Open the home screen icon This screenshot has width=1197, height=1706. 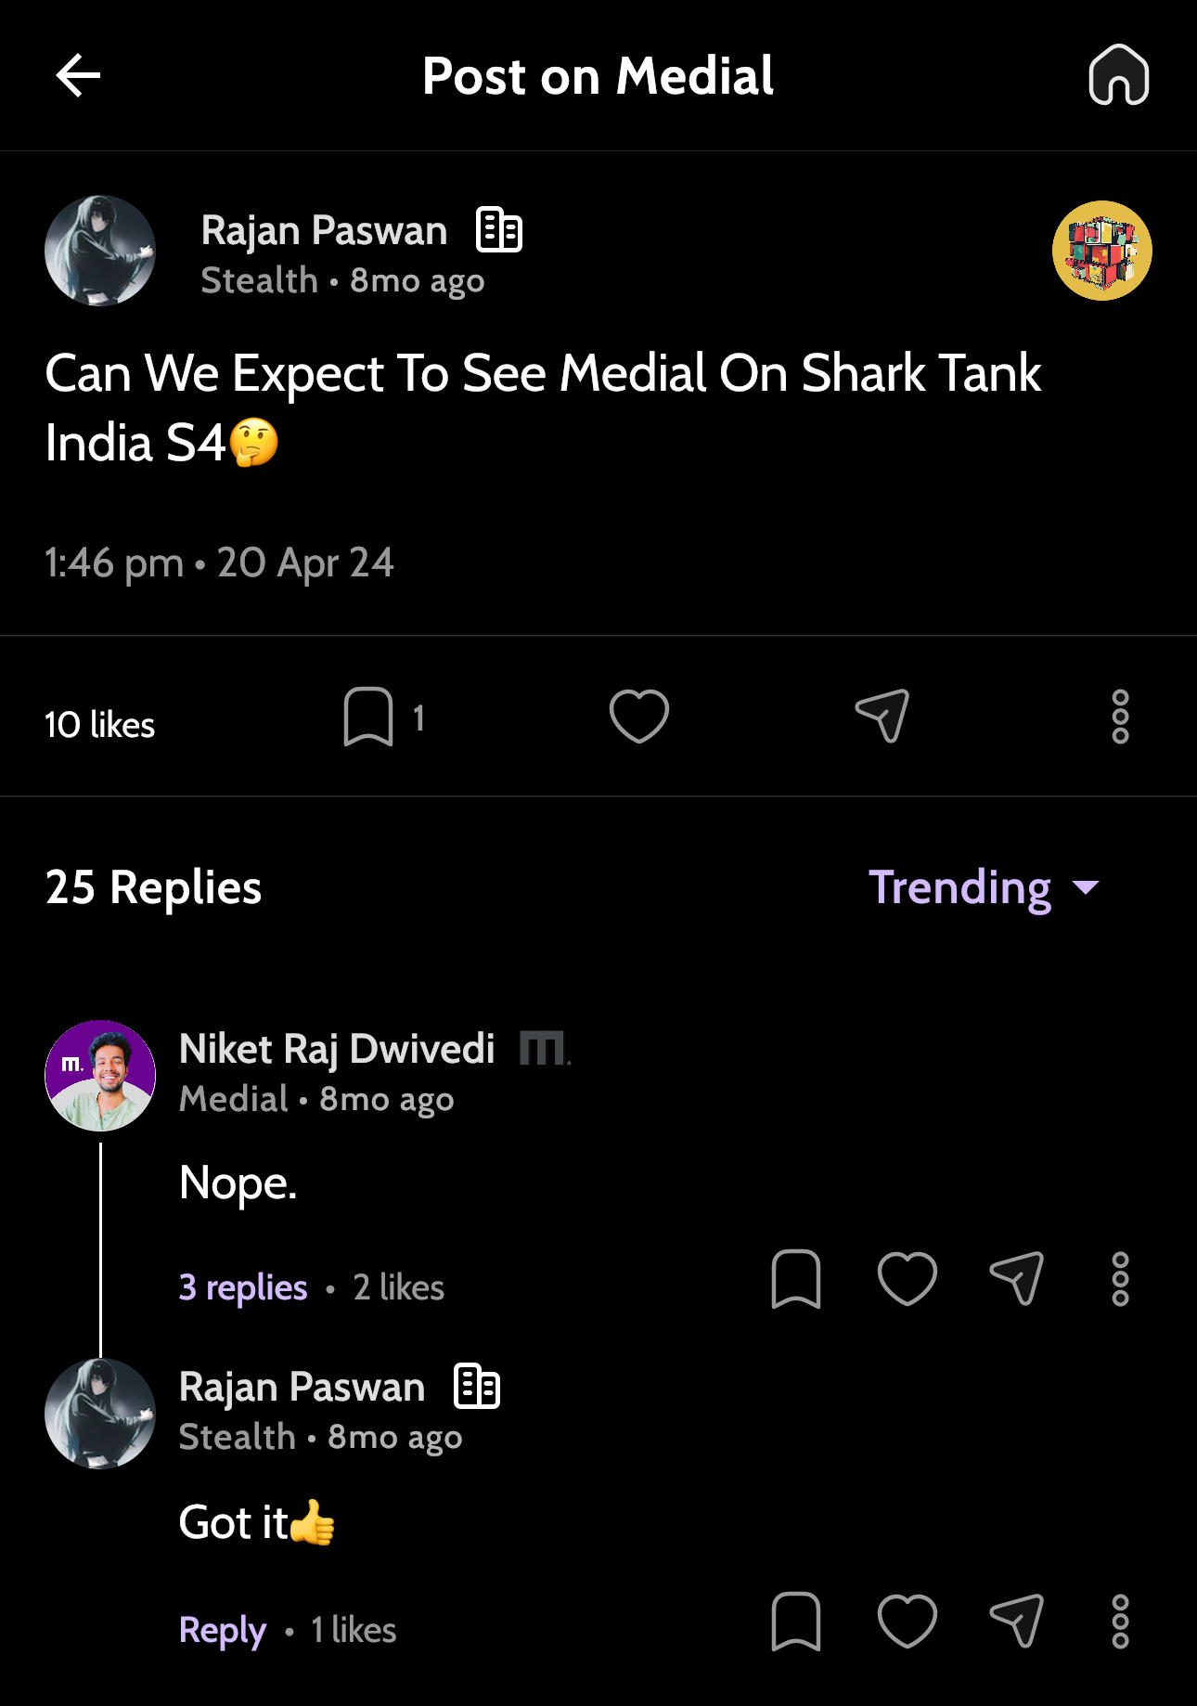(1118, 75)
